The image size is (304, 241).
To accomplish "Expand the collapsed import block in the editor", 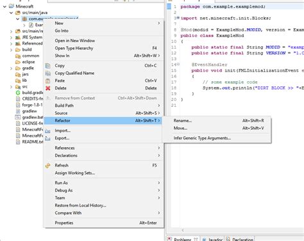I will (178, 18).
